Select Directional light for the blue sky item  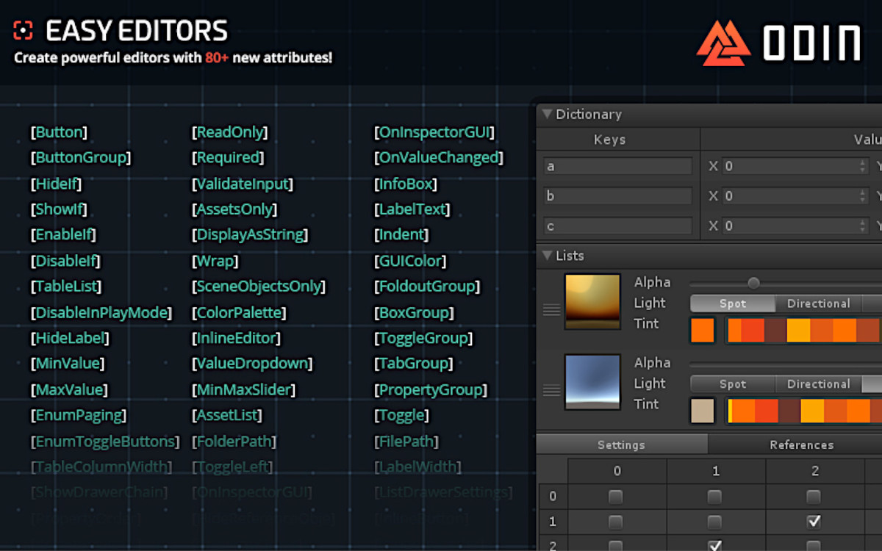click(819, 384)
